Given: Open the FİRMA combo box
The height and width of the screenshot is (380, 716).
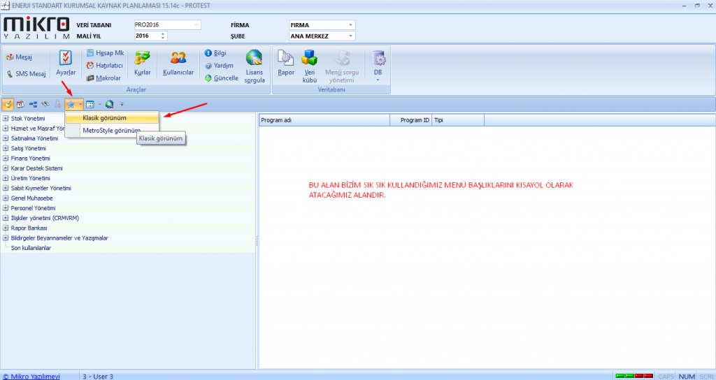Looking at the screenshot, I should (x=322, y=25).
